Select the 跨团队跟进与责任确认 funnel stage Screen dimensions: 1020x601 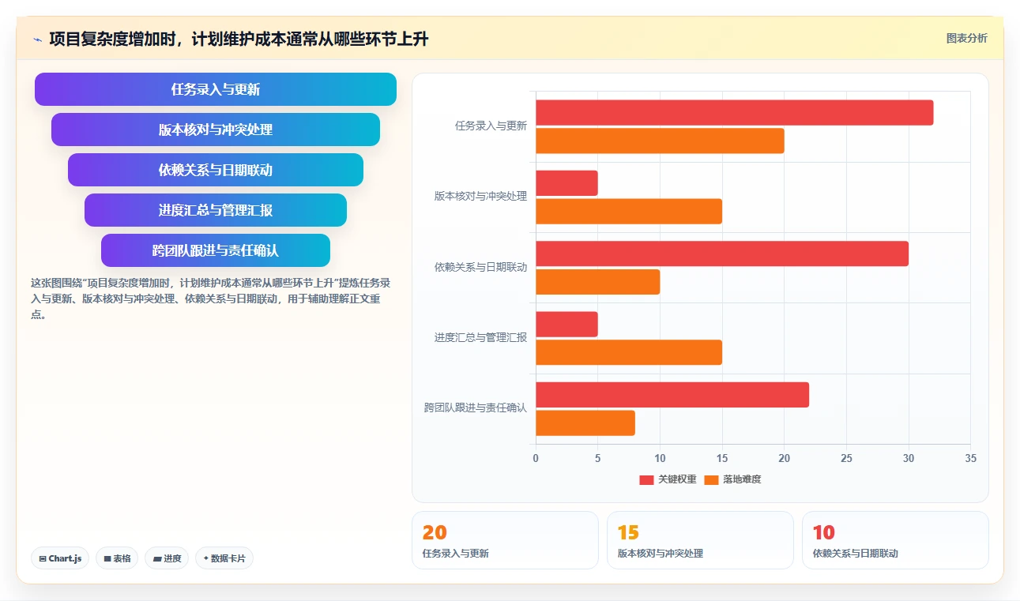click(216, 250)
